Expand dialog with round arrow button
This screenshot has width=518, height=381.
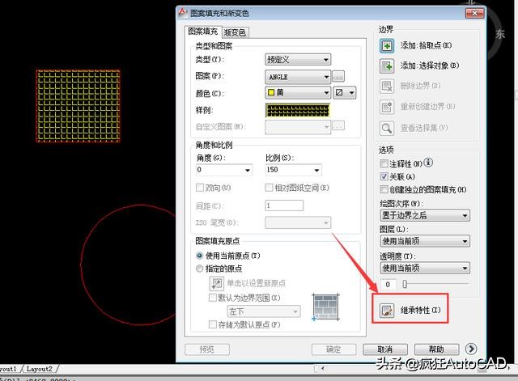click(x=471, y=349)
